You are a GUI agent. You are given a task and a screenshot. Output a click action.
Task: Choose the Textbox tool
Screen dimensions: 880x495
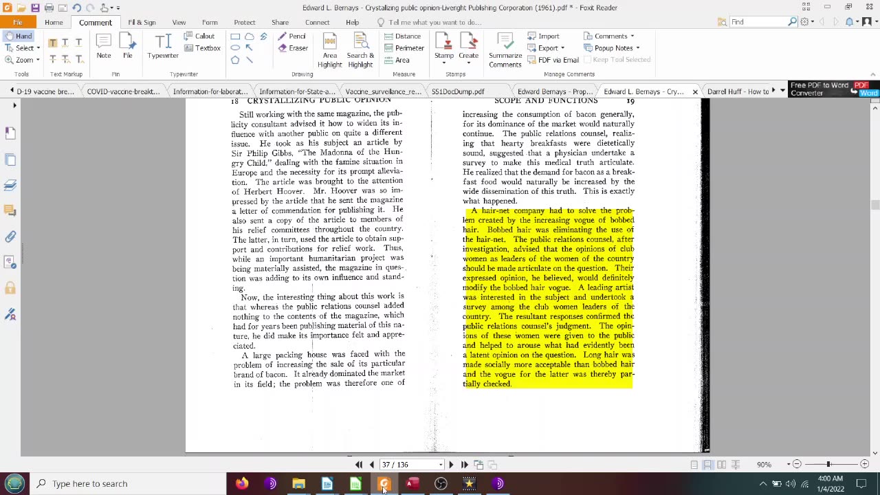point(202,48)
